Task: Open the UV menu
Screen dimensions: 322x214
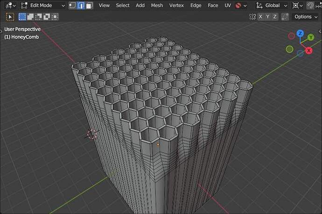Action: [x=228, y=5]
